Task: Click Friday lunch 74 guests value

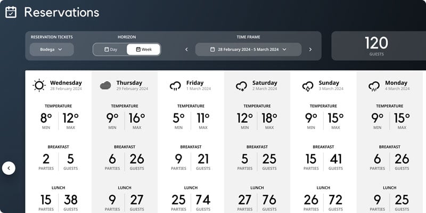Action: point(203,200)
